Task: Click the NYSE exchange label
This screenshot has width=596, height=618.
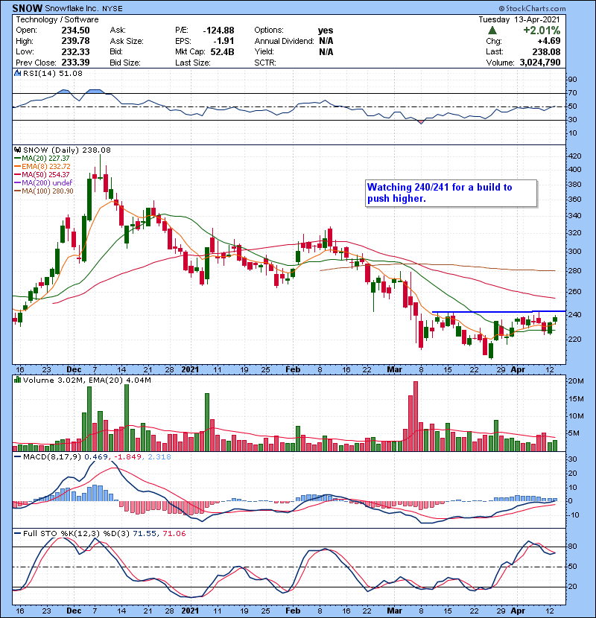Action: click(111, 9)
